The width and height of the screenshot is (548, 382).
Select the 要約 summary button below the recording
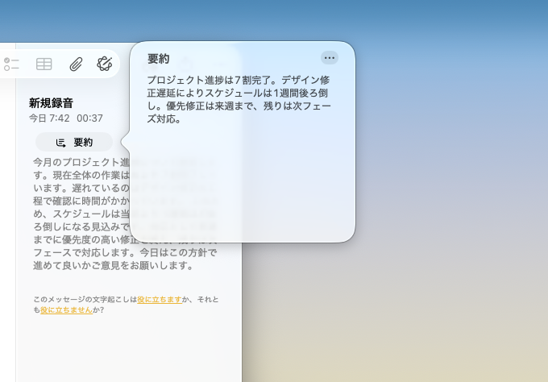click(x=74, y=143)
